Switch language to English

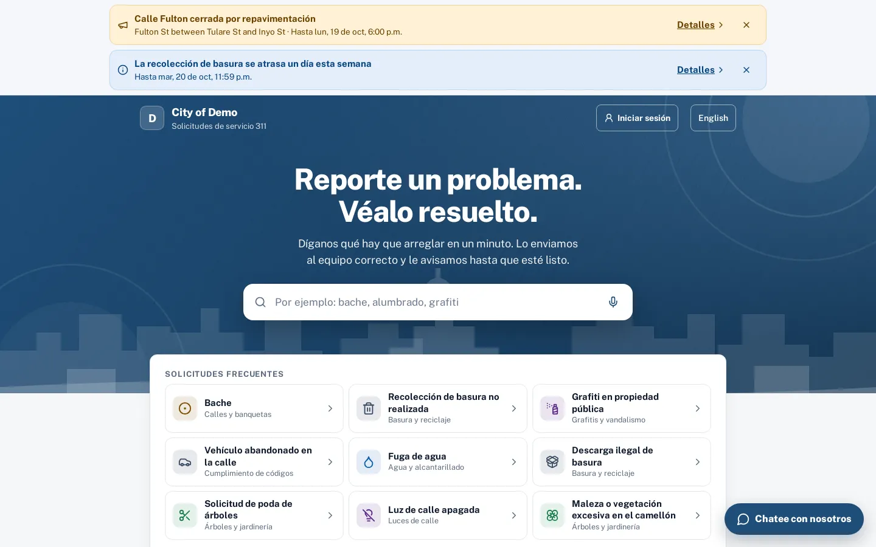[x=713, y=118]
